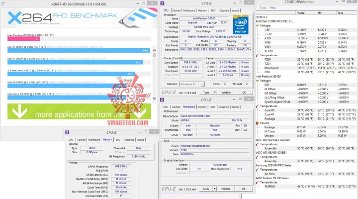Open the SPD tab in top CPU-Z window
The width and height of the screenshot is (358, 199).
point(213,10)
